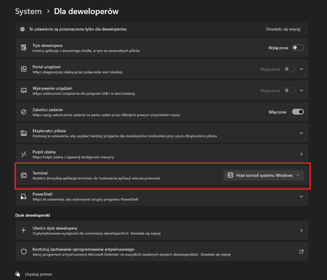Click the Eksplorator plików folder icon
Image resolution: width=327 pixels, height=280 pixels.
pyautogui.click(x=24, y=133)
